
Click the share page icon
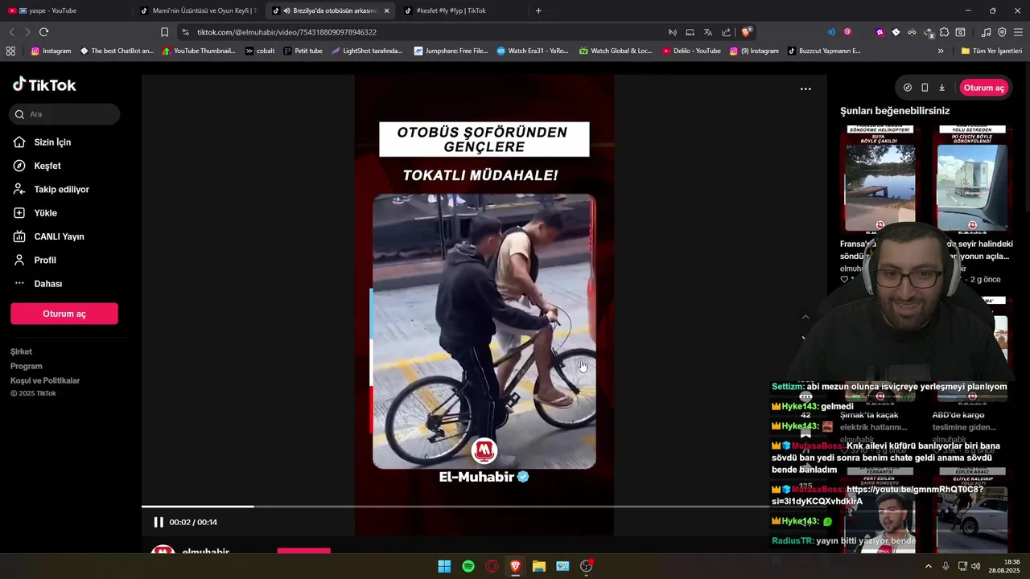point(726,32)
